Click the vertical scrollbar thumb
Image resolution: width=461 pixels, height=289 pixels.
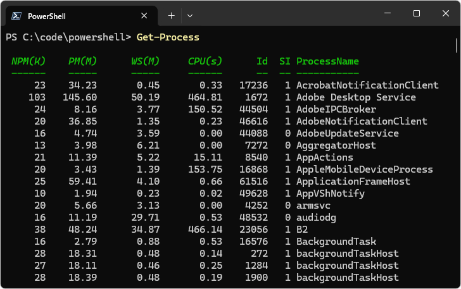(x=457, y=46)
